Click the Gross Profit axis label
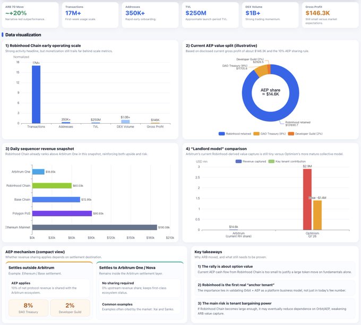Image resolution: width=361 pixels, height=325 pixels. pos(155,127)
